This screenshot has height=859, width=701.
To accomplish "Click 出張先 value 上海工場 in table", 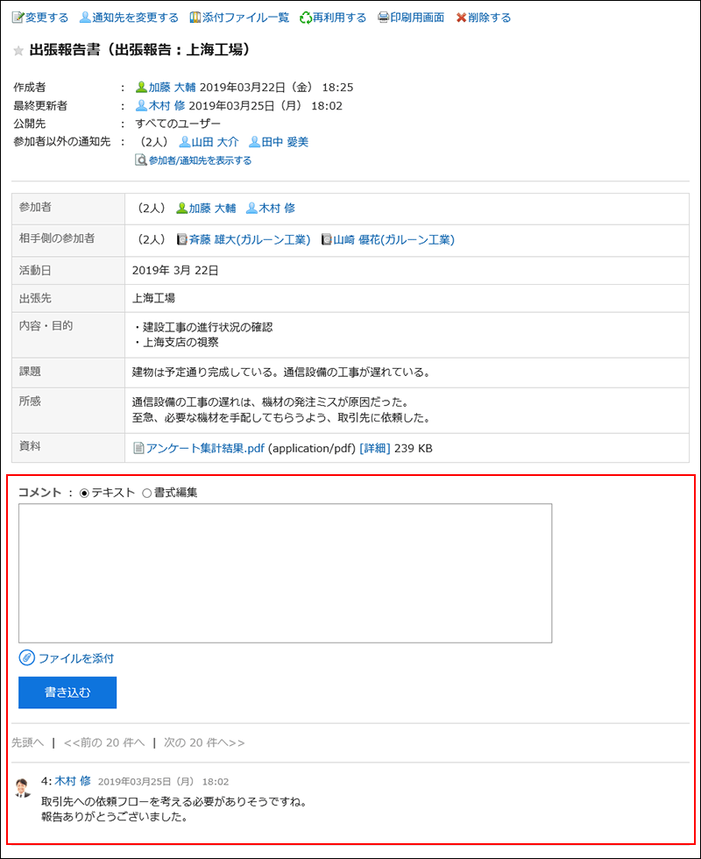I will pos(154,299).
